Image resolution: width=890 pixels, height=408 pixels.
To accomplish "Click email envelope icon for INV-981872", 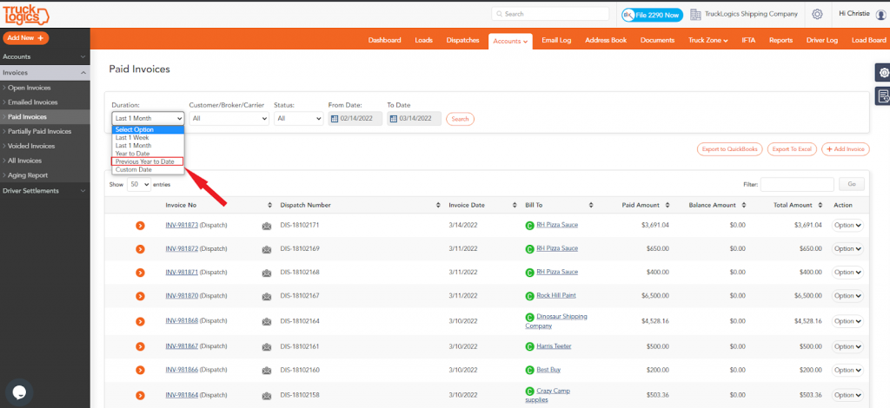I will [266, 249].
